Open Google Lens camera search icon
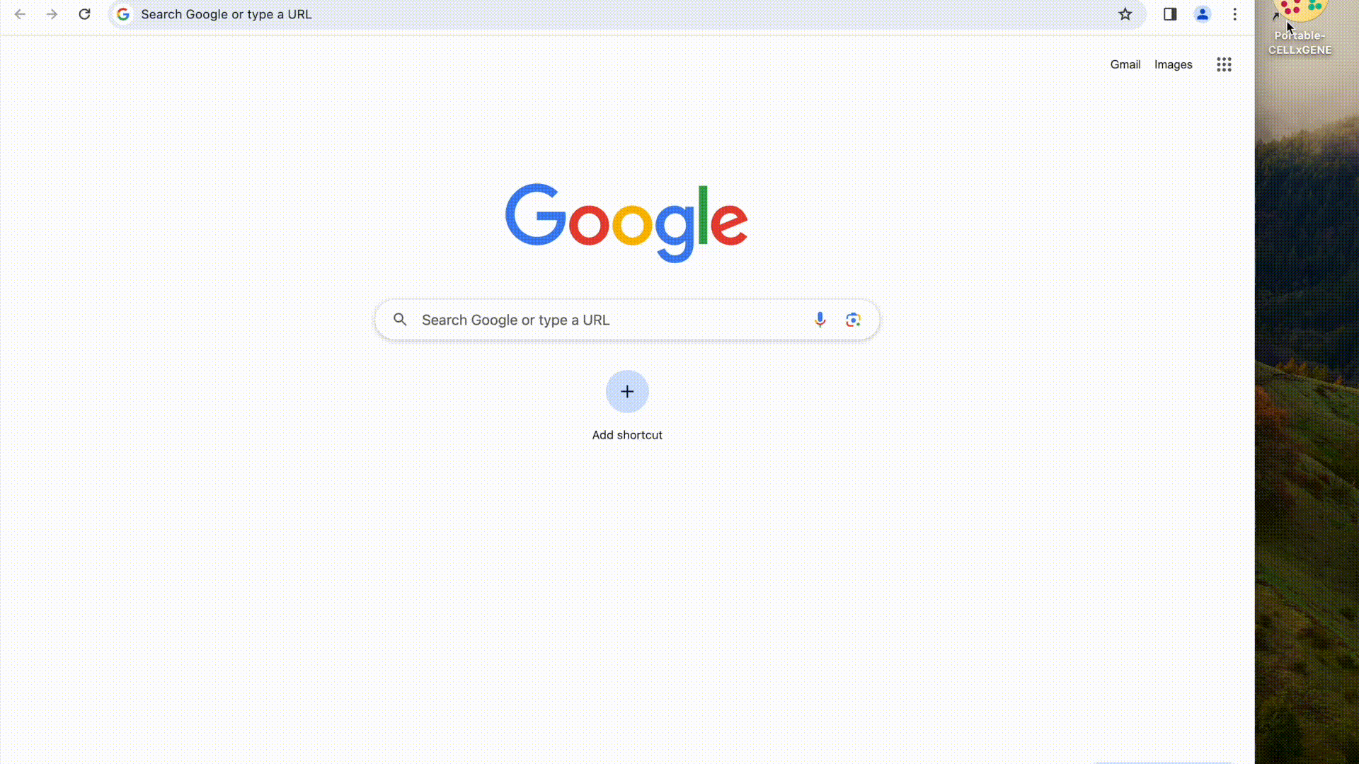 tap(853, 319)
